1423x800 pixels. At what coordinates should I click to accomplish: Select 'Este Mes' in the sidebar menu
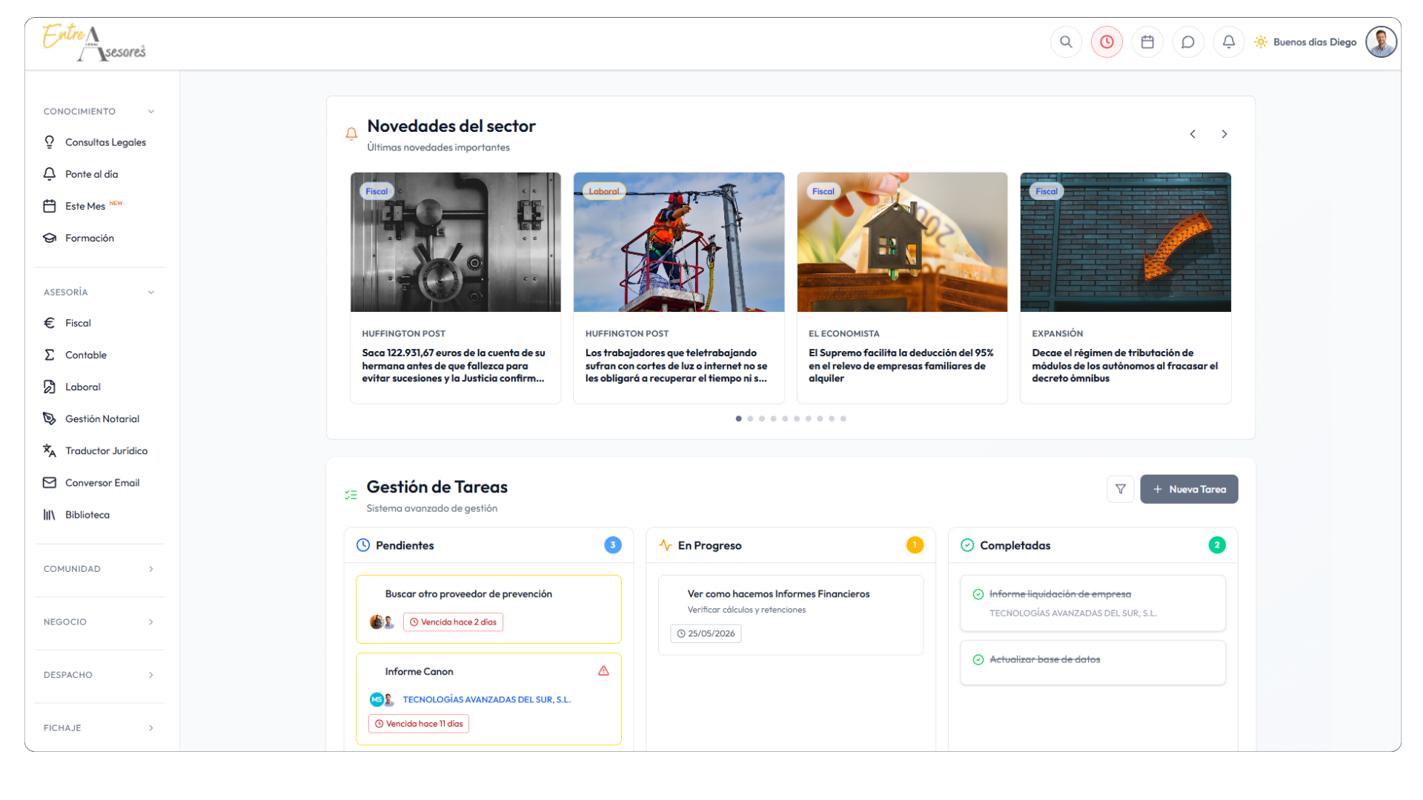pos(85,206)
